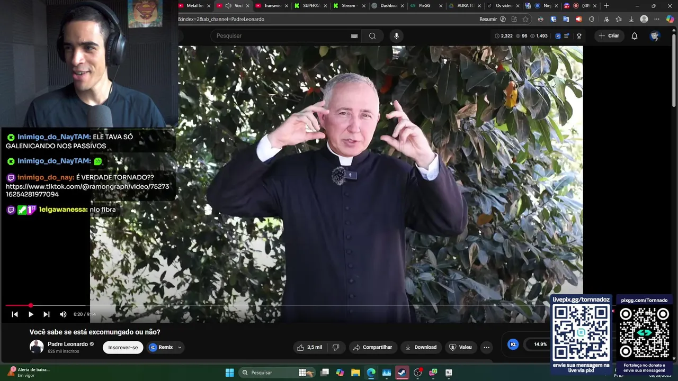
Task: Open a new browser tab
Action: pos(606,6)
